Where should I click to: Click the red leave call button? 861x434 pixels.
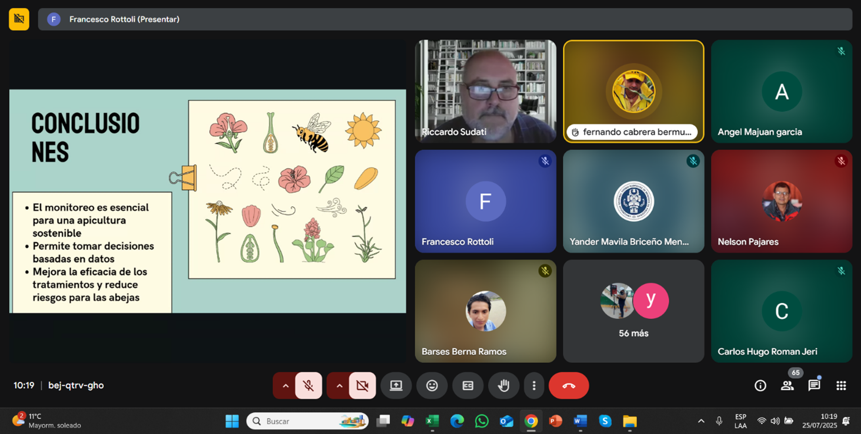click(568, 386)
